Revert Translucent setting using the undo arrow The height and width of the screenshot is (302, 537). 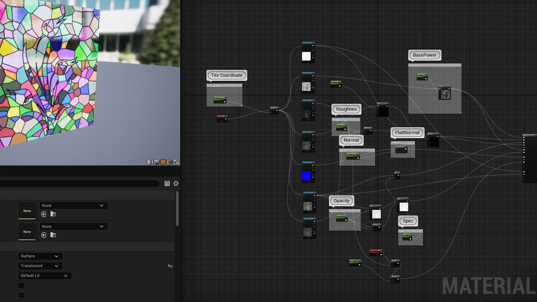click(x=170, y=266)
